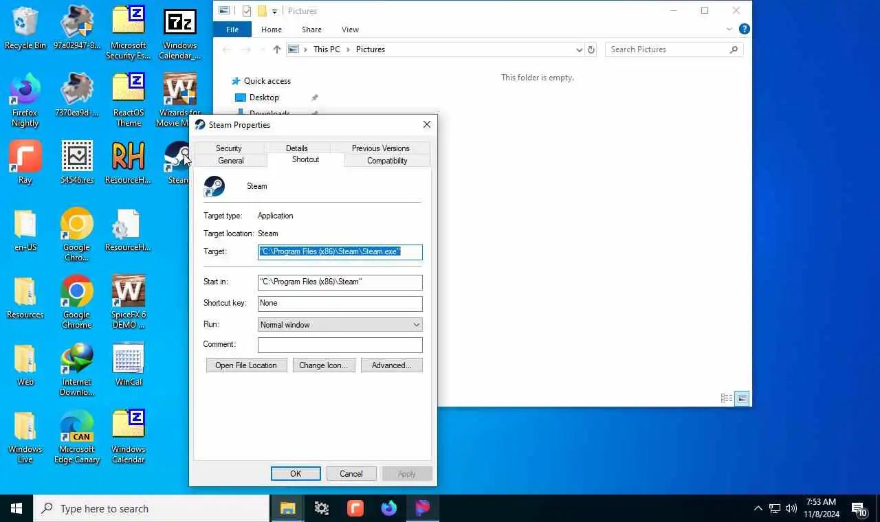Select the Windows Calendar 7z archive icon
This screenshot has width=880, height=522.
[x=179, y=33]
